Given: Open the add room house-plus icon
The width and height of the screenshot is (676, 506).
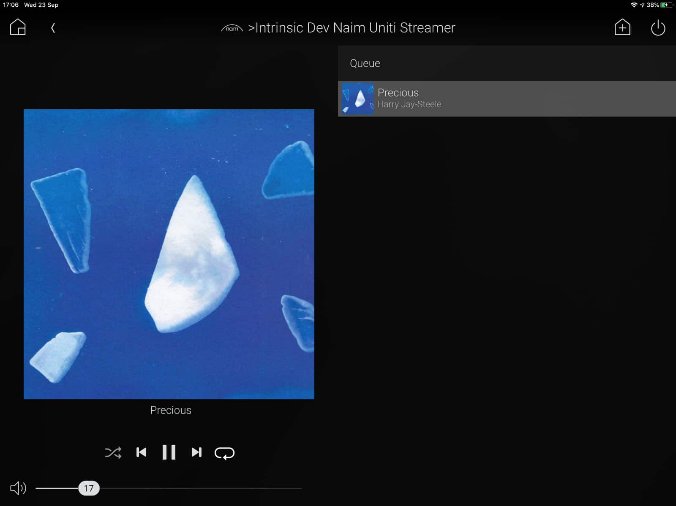Looking at the screenshot, I should pyautogui.click(x=622, y=27).
